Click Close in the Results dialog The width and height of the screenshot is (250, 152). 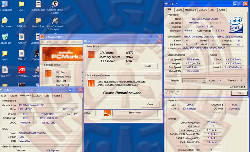tap(150, 104)
